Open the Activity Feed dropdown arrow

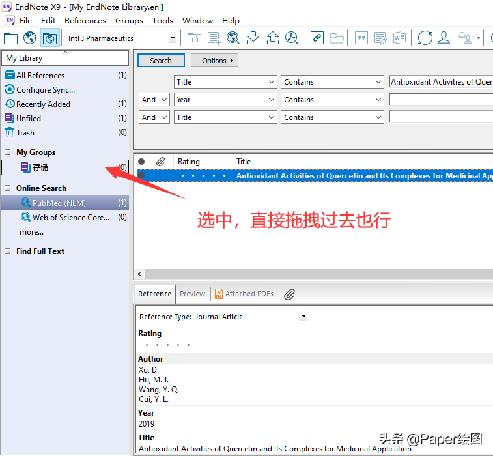point(478,38)
